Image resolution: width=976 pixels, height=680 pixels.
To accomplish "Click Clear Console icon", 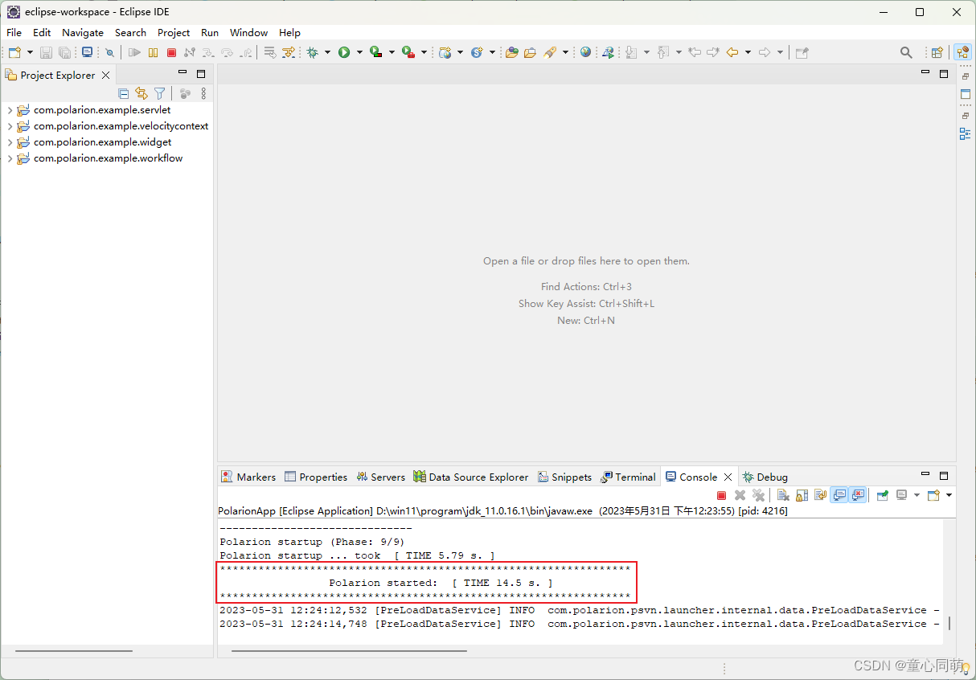I will point(783,495).
